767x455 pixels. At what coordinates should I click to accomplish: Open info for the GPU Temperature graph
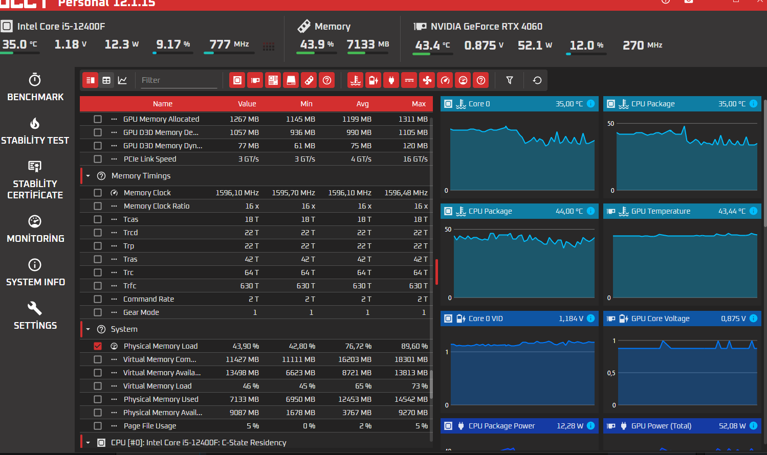753,211
